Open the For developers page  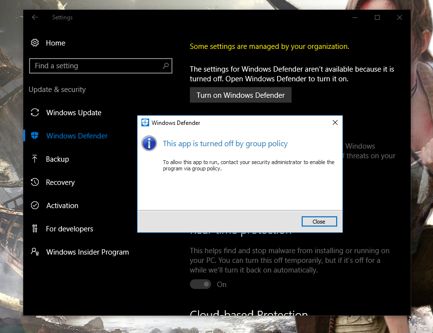[69, 228]
